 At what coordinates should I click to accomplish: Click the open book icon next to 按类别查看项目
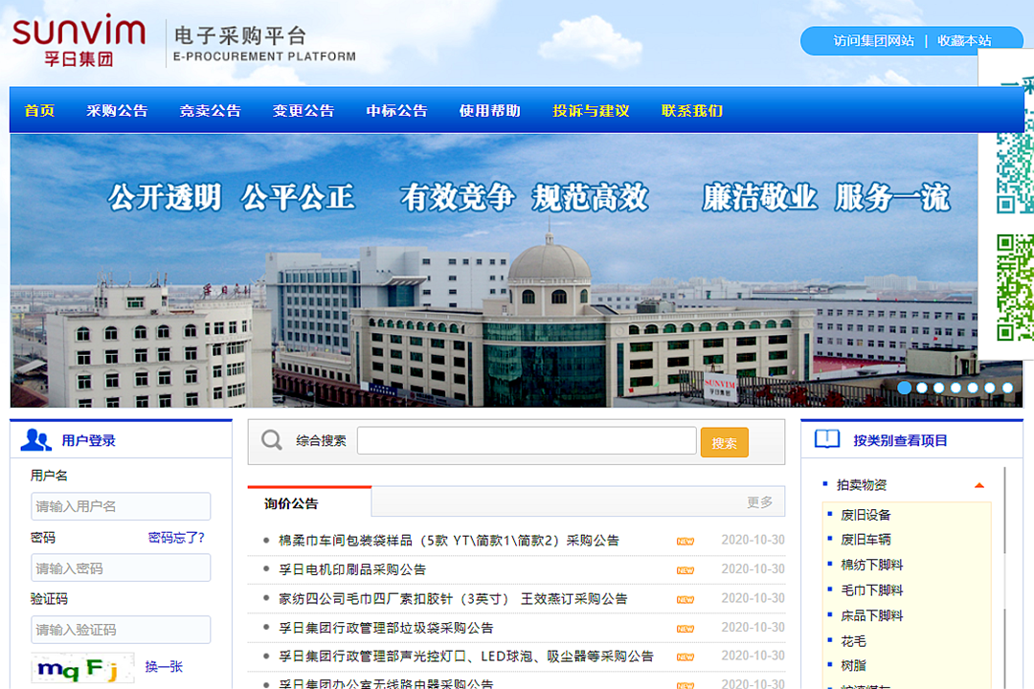824,438
